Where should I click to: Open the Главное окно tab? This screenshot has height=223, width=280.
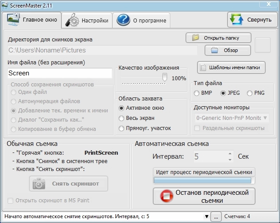click(31, 20)
